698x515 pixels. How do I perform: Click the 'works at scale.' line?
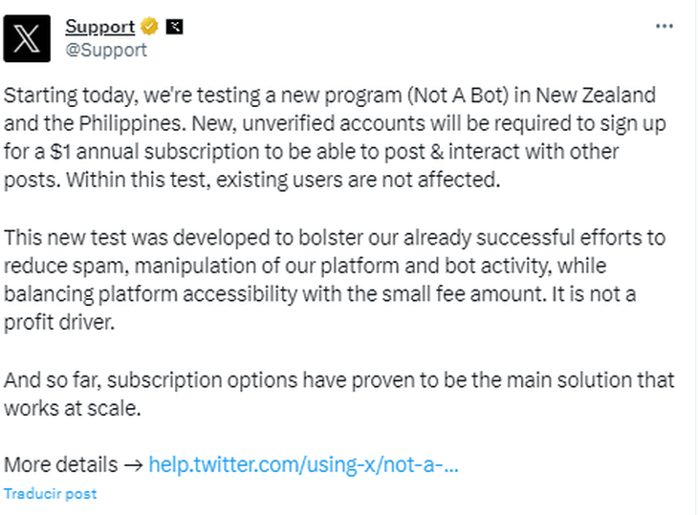click(72, 409)
